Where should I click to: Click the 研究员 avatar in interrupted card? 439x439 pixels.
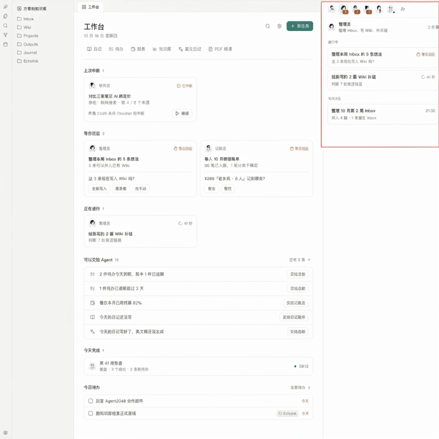pyautogui.click(x=92, y=86)
